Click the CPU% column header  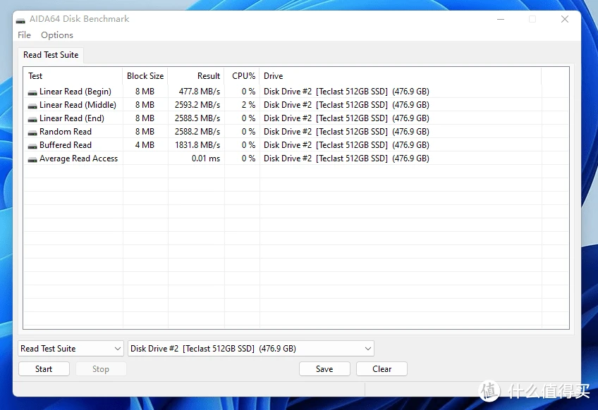point(243,76)
